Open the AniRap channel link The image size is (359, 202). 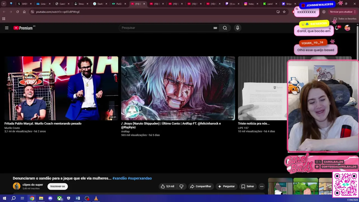click(125, 131)
